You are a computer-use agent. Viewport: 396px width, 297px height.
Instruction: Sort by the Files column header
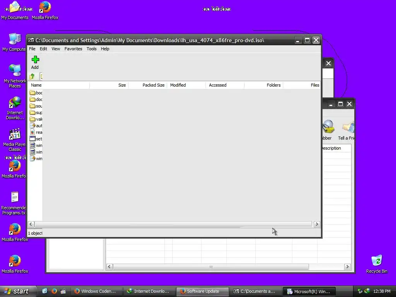pyautogui.click(x=302, y=85)
